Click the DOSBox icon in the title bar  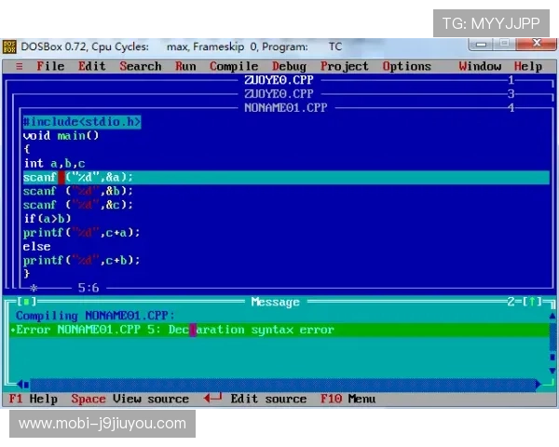tap(9, 47)
